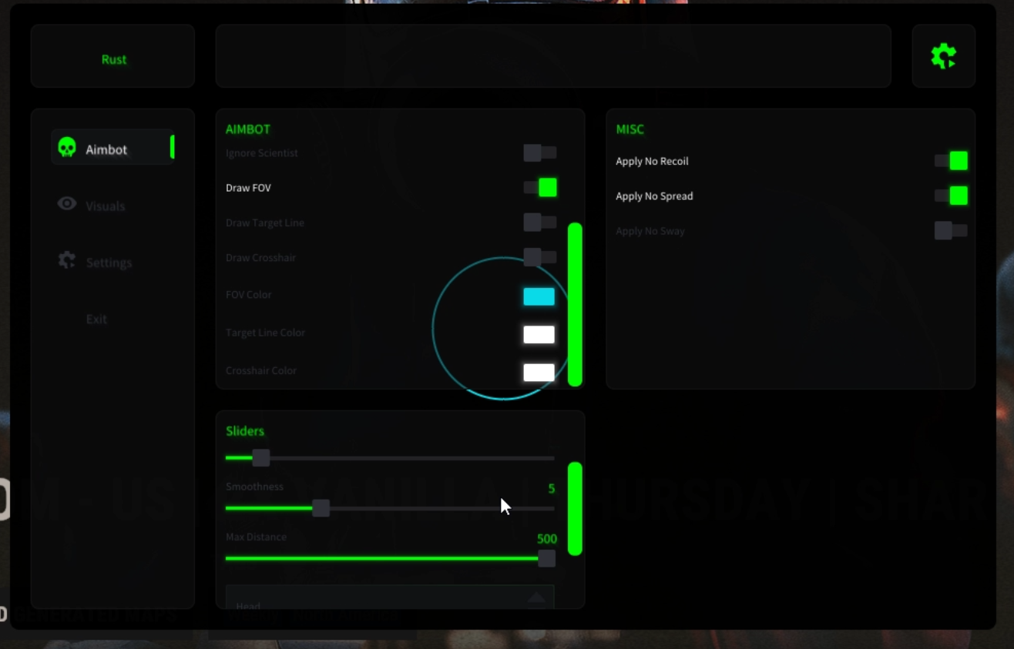Open the green gear icon at top right
The height and width of the screenshot is (649, 1014).
[x=943, y=56]
